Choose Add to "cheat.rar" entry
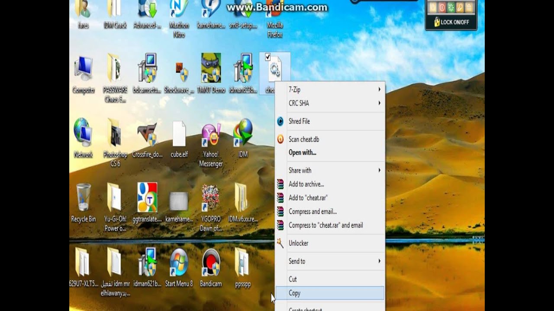 click(330, 197)
